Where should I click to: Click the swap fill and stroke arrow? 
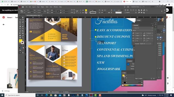click(23, 40)
